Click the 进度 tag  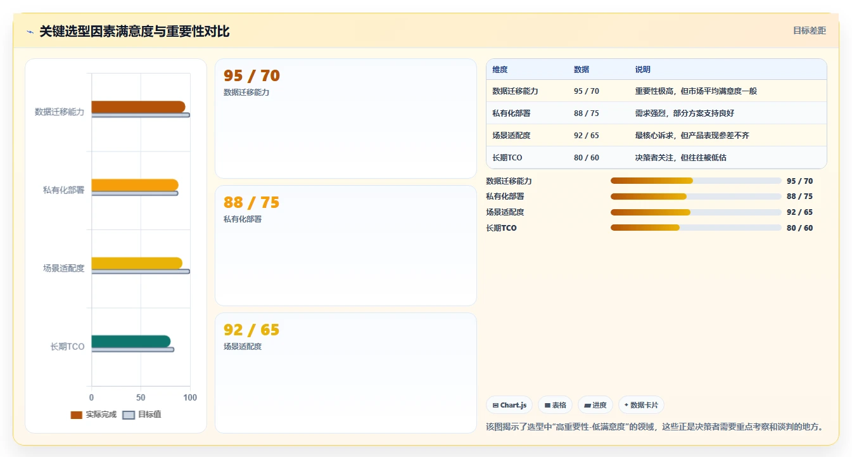[595, 405]
